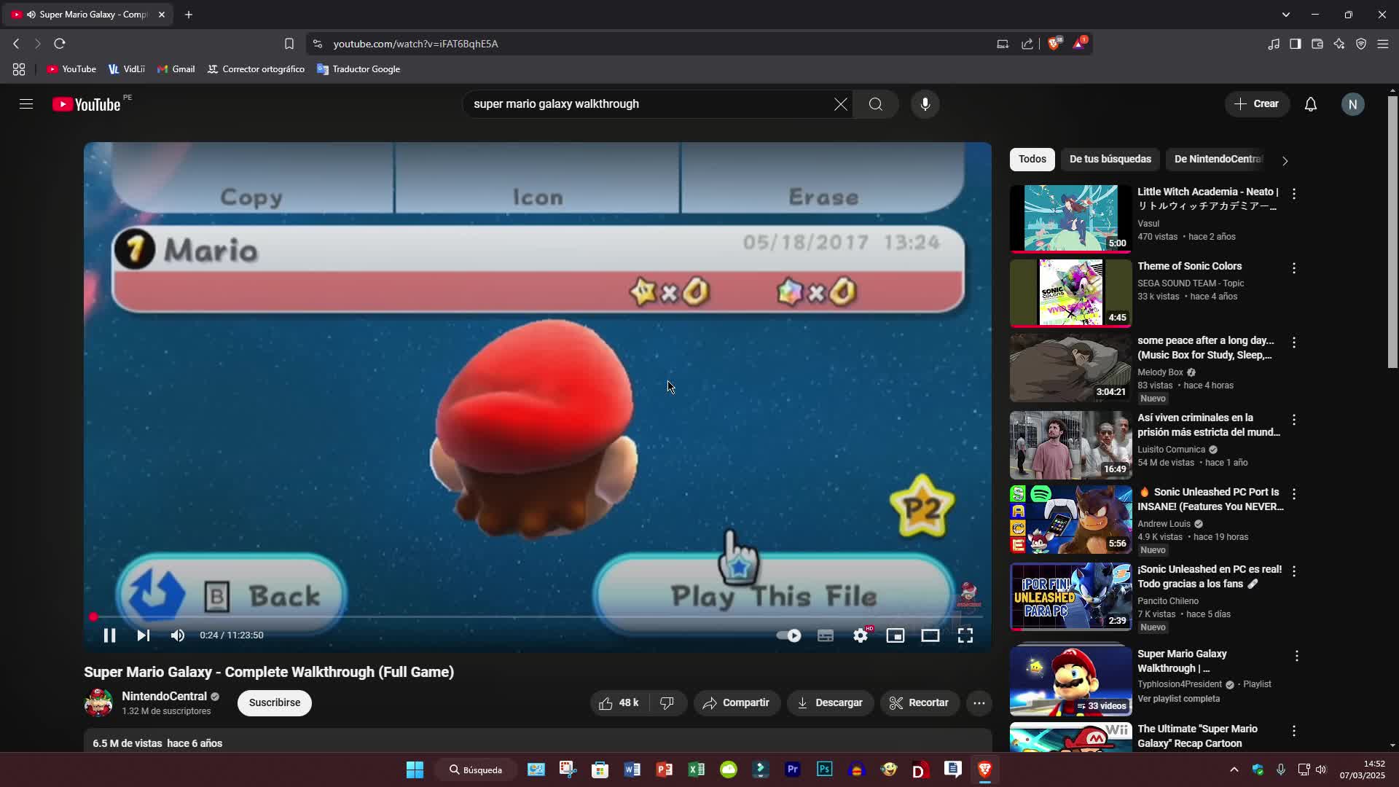
Task: Open new browser tab plus
Action: click(x=189, y=15)
